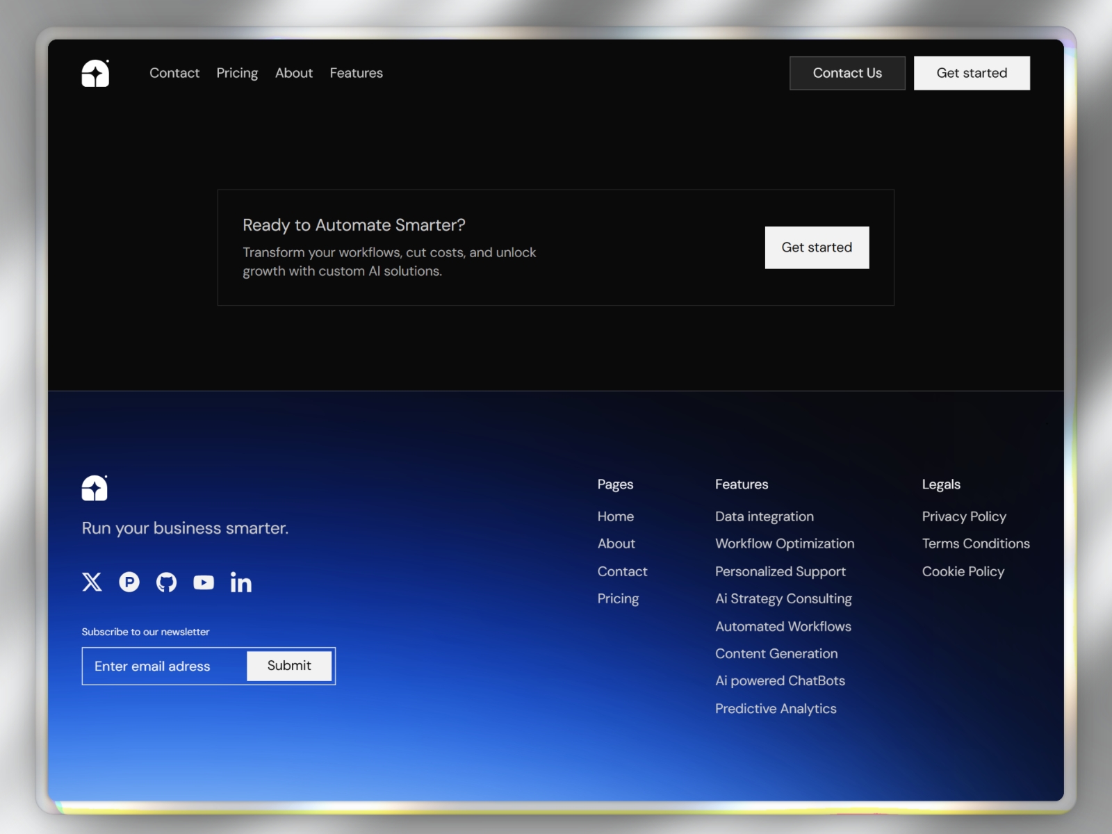Click the footer logo above the tagline
The image size is (1112, 834).
pyautogui.click(x=95, y=488)
